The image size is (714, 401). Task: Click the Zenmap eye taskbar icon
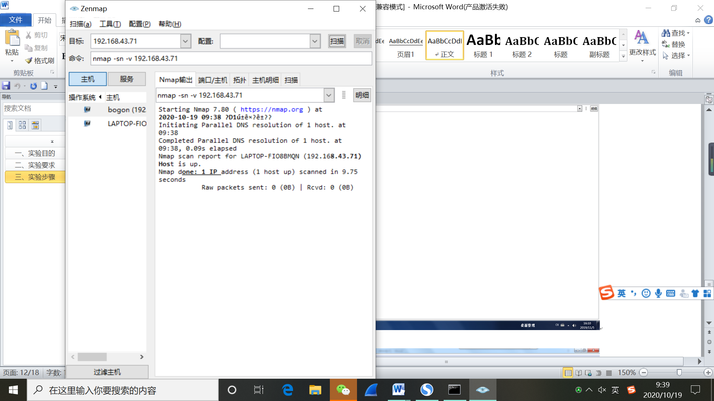pos(482,390)
